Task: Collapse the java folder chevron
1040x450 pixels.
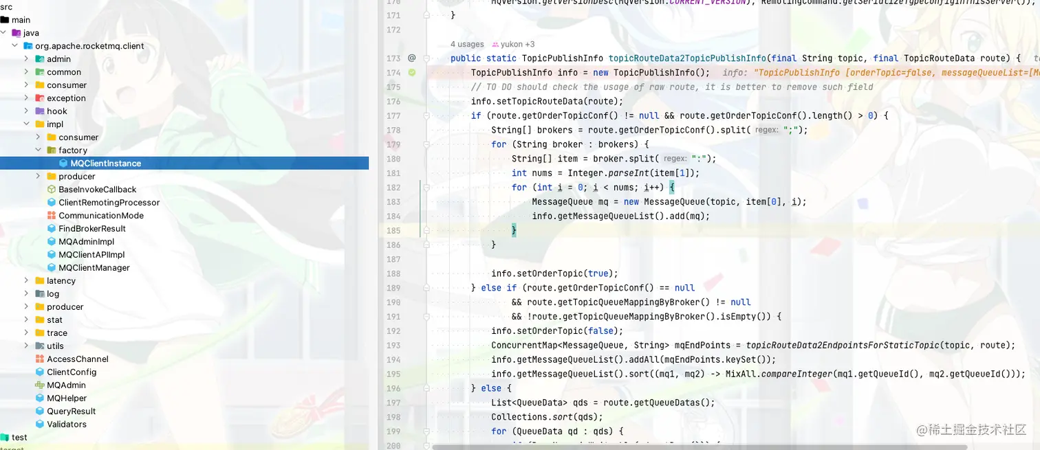Action: (x=3, y=33)
